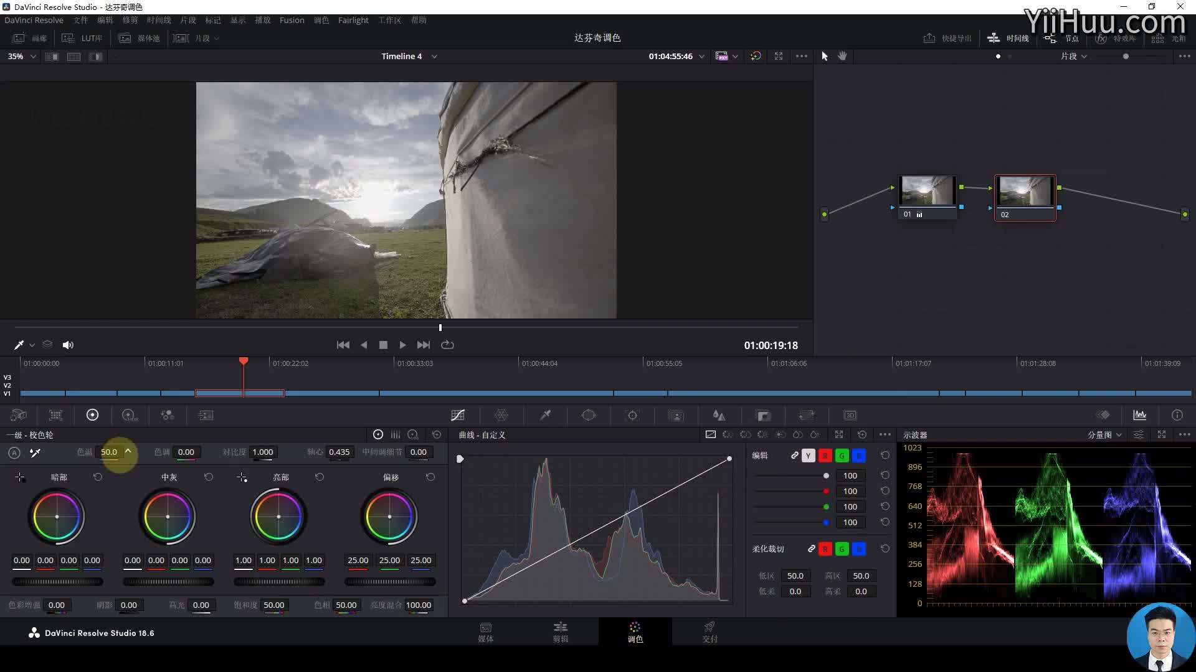Open the node editor 片段 mode dropdown

coord(1074,56)
